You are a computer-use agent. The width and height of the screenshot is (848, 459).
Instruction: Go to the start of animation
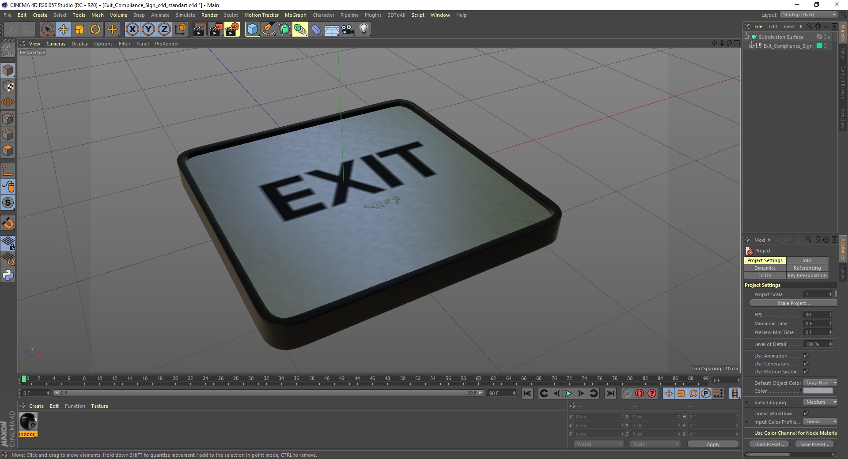527,393
